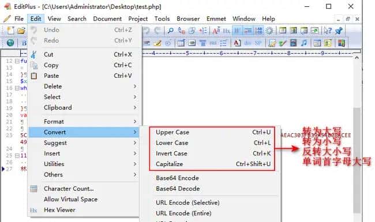The width and height of the screenshot is (375, 222).
Task: Click the green checkmark pencil icon
Action: click(283, 43)
